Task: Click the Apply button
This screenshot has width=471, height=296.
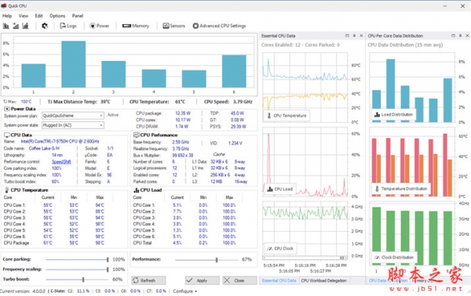Action: tap(203, 280)
